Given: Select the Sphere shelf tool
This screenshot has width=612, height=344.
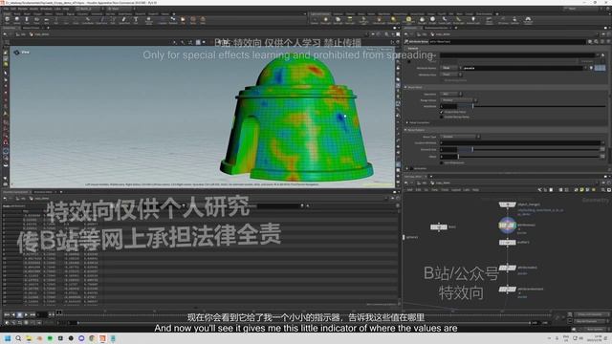Looking at the screenshot, I should tap(17, 20).
